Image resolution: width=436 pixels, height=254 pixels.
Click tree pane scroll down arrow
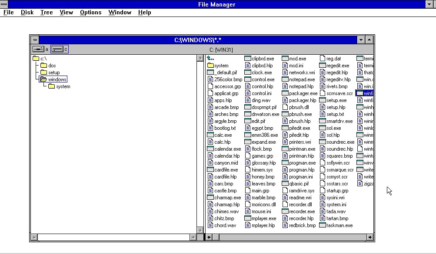(x=200, y=230)
